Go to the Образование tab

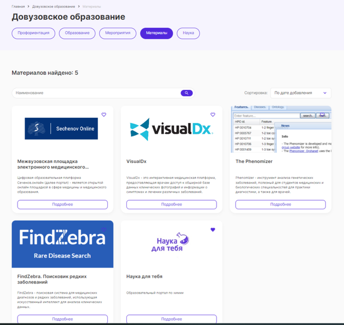click(x=78, y=33)
